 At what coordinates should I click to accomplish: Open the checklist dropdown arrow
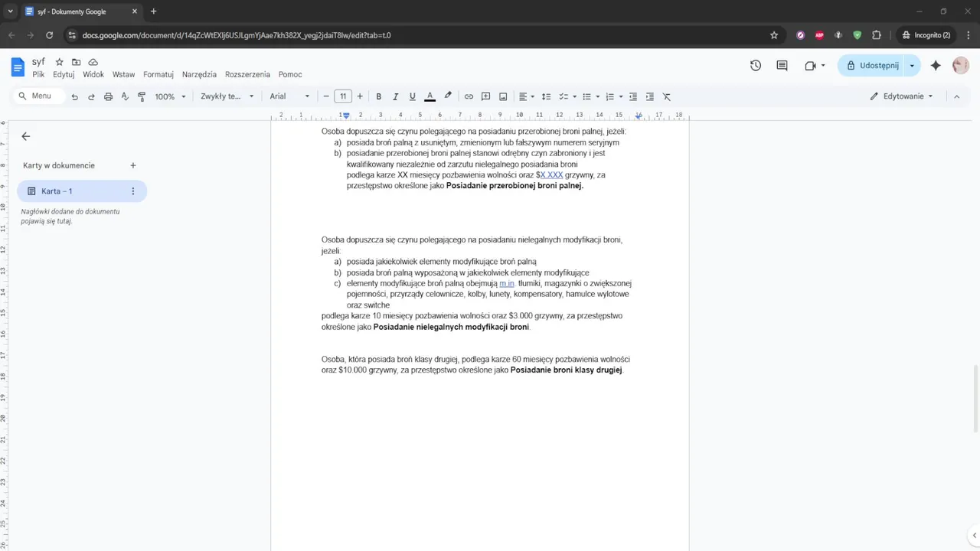[x=574, y=96]
